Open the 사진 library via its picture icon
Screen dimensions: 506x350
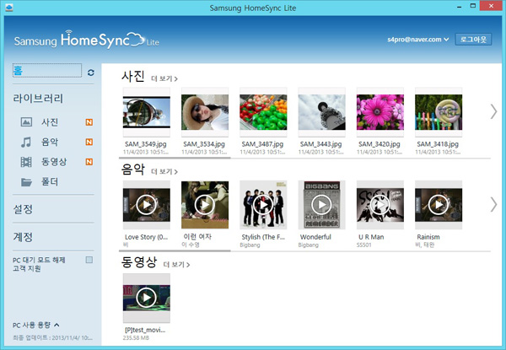27,122
